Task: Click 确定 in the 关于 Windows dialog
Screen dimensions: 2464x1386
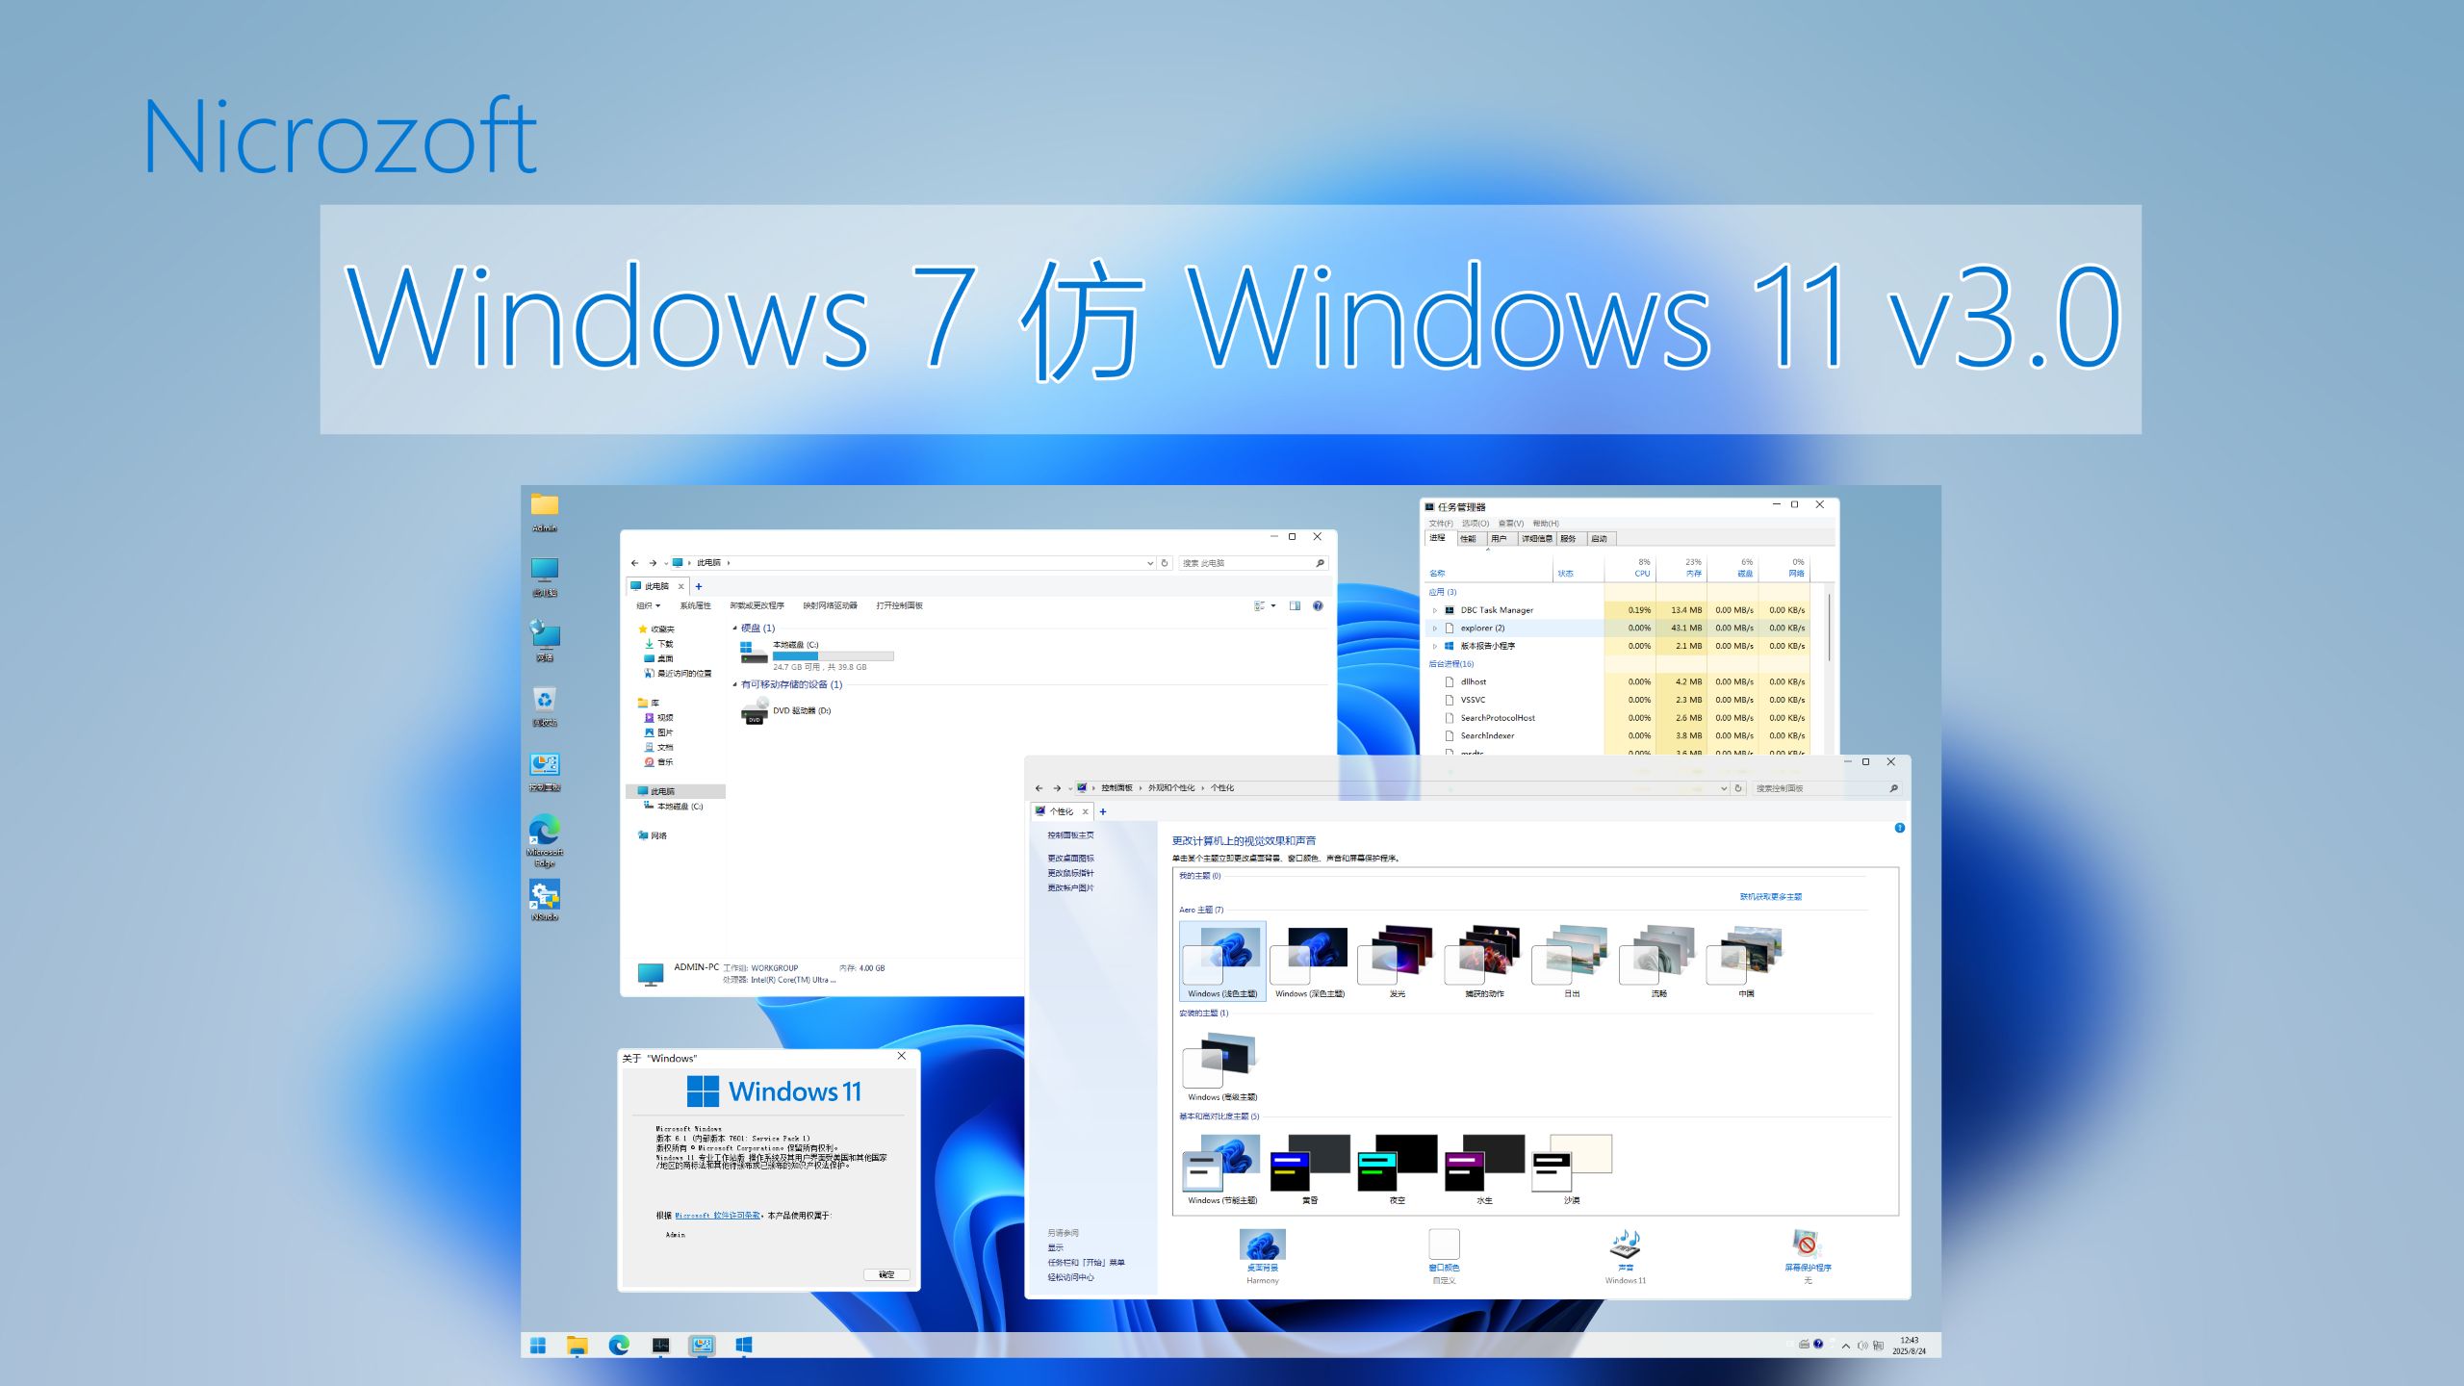Action: click(886, 1274)
